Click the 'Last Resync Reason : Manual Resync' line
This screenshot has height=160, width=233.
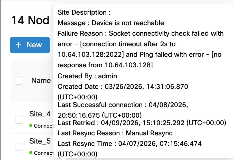coord(115,133)
